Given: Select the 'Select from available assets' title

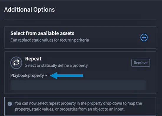Looking at the screenshot, I should [x=42, y=33].
